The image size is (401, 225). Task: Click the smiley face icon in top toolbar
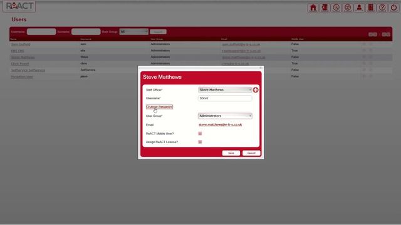coord(348,7)
